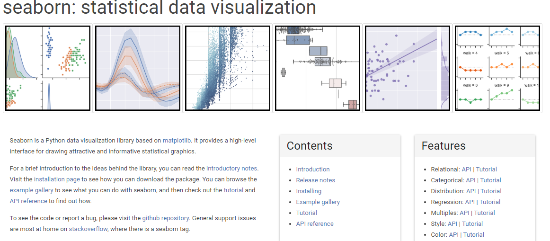Open the Distribution API link
Viewport: 550px width, 241px height.
471,191
